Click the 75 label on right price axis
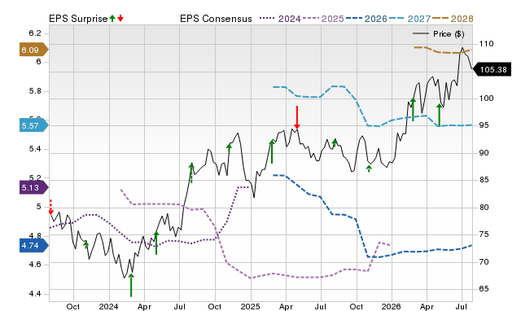 coord(484,234)
